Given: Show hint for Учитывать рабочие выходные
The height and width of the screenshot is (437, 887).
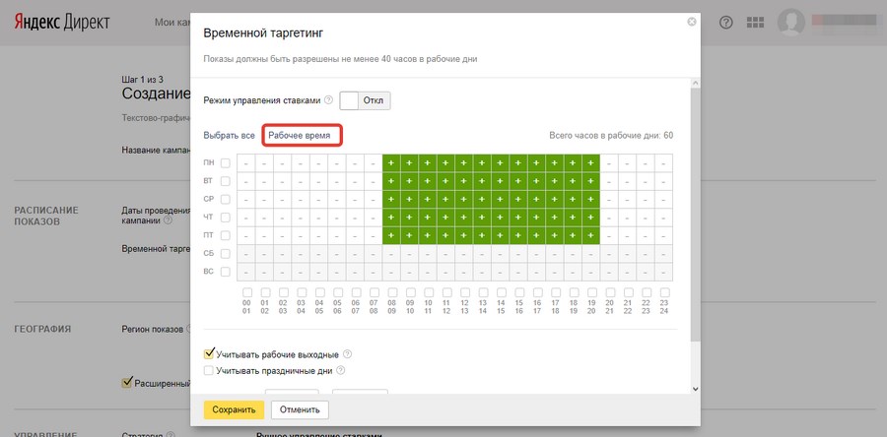Looking at the screenshot, I should coord(347,354).
